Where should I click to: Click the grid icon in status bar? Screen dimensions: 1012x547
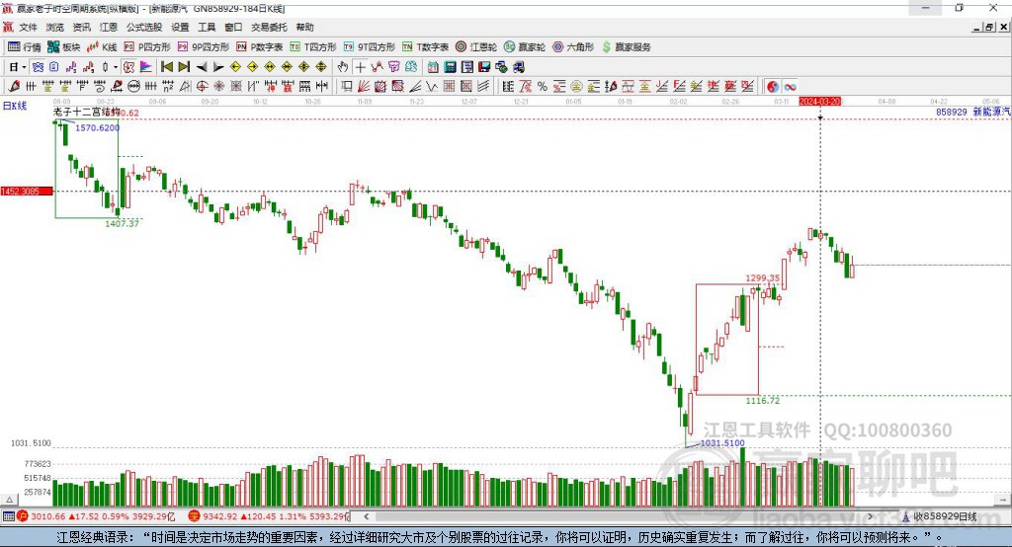click(x=8, y=516)
